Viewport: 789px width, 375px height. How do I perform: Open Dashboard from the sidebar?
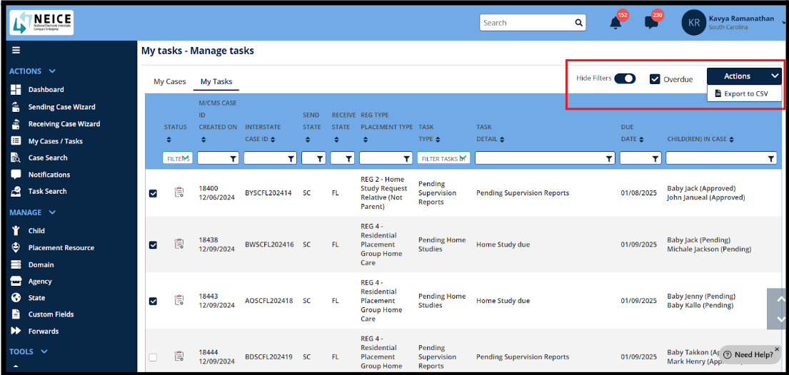point(46,90)
